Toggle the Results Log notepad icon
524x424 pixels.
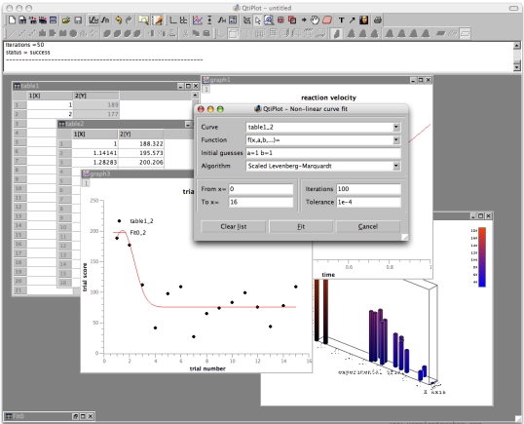click(157, 20)
